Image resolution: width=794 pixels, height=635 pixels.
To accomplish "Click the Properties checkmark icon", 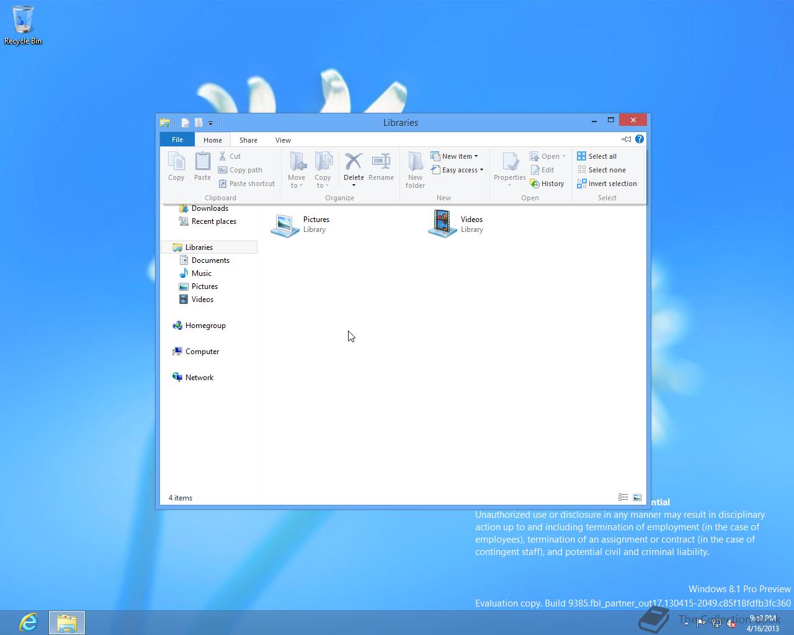I will [510, 162].
